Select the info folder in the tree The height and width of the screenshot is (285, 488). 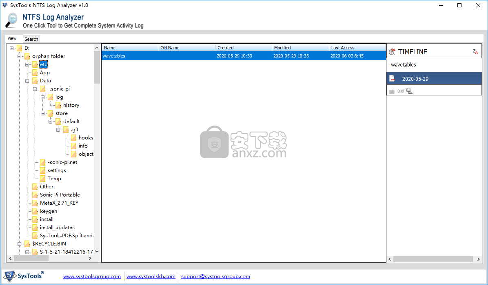[83, 146]
